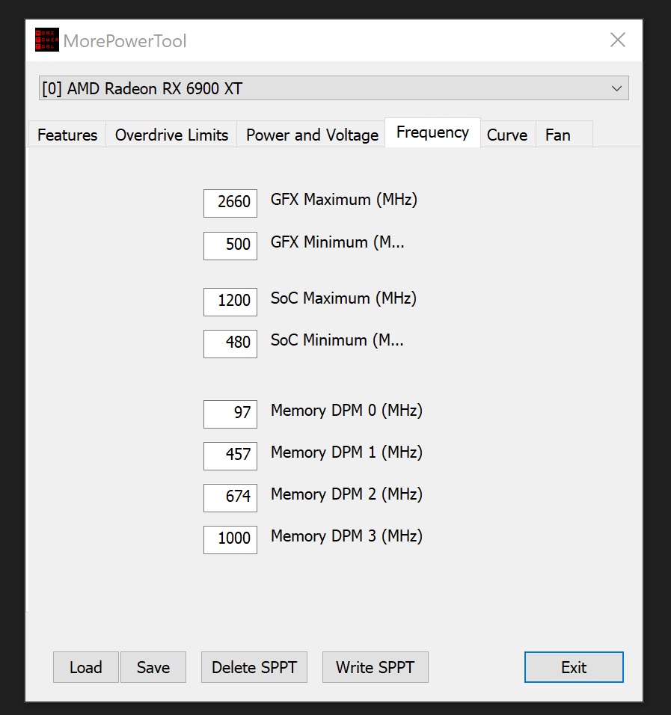Click the MorePowerTool window title text
The image size is (671, 715).
(x=125, y=41)
